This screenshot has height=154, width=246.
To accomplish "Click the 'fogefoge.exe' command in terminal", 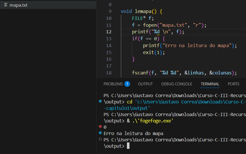I will (153, 121).
